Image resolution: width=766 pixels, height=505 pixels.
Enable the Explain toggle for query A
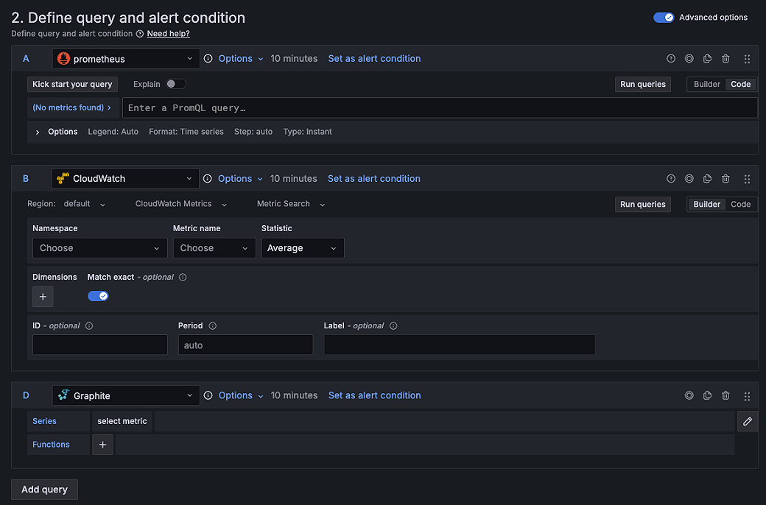(175, 84)
